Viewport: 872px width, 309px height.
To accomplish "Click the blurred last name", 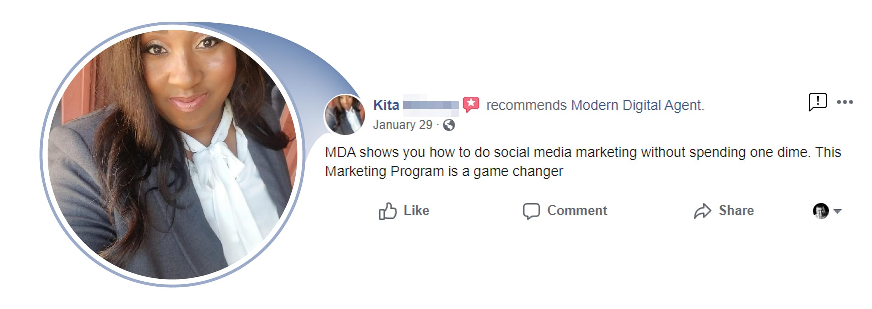I will (x=431, y=105).
